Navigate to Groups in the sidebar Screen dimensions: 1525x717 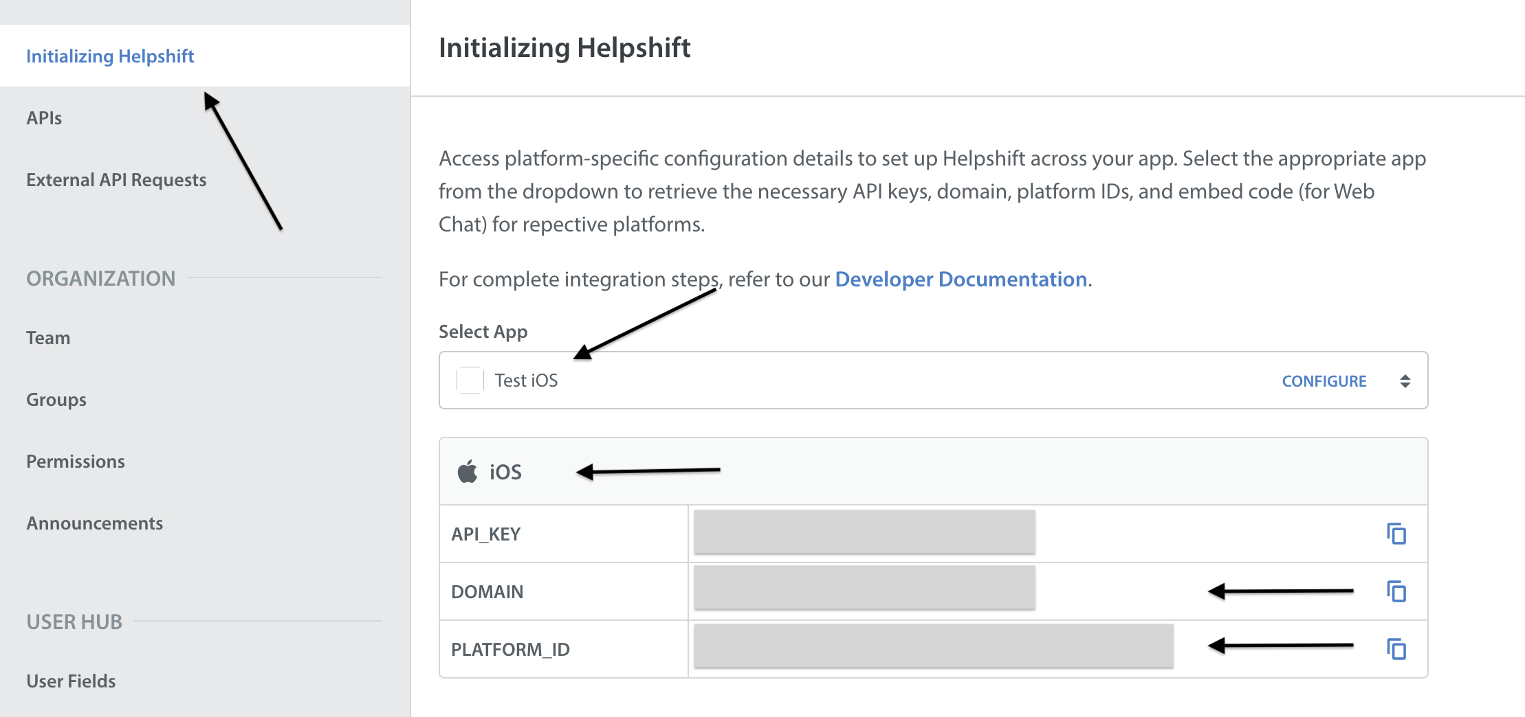56,400
